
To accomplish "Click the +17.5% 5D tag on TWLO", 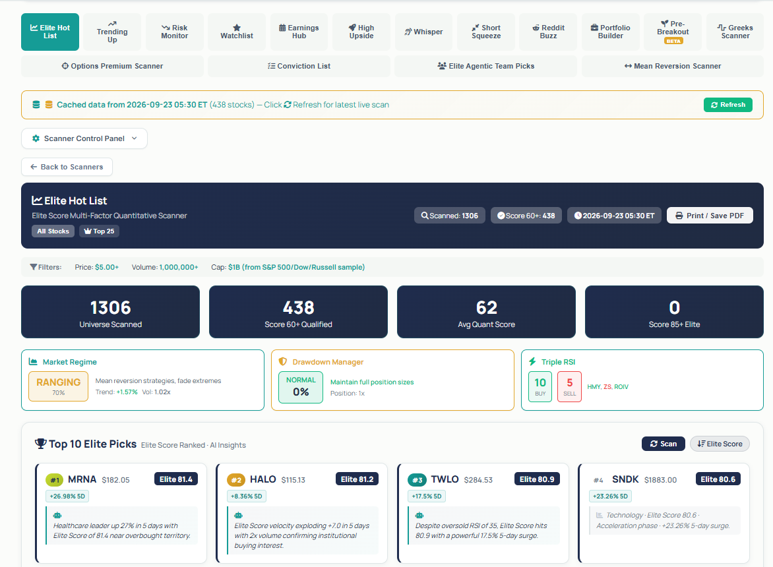I will coord(427,496).
